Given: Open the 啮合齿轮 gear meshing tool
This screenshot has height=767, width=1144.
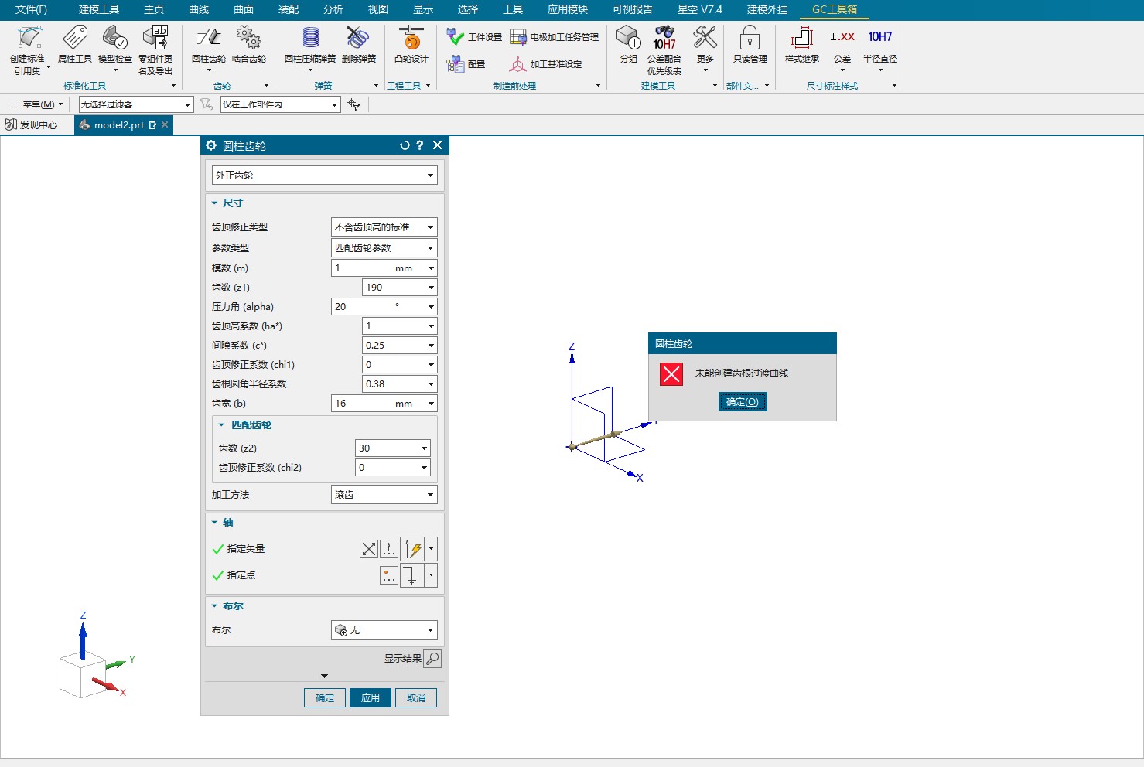Looking at the screenshot, I should (248, 39).
